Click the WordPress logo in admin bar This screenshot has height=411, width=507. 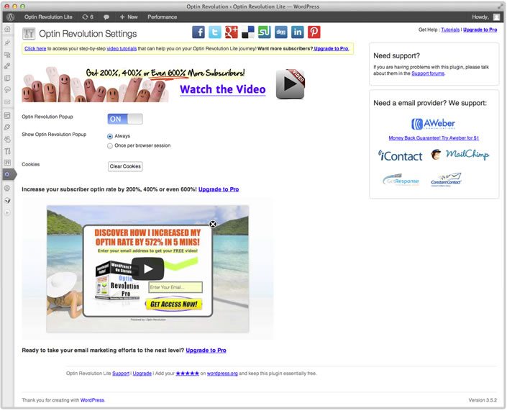(10, 17)
